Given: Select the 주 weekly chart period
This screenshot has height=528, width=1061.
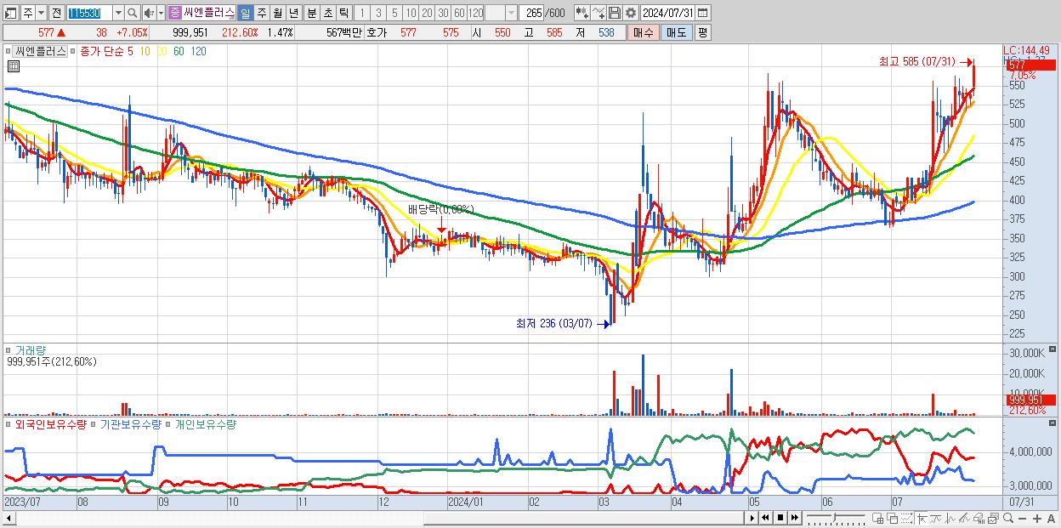Looking at the screenshot, I should point(261,14).
